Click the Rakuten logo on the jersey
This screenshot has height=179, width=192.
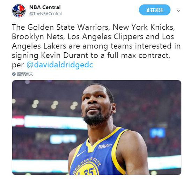[x=105, y=146]
